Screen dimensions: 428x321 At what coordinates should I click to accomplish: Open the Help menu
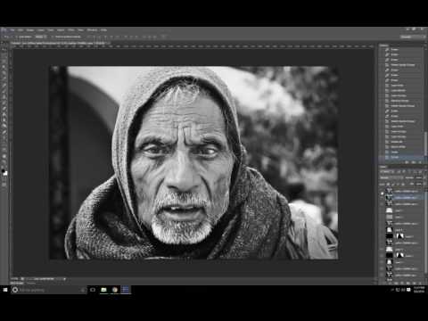click(x=103, y=30)
